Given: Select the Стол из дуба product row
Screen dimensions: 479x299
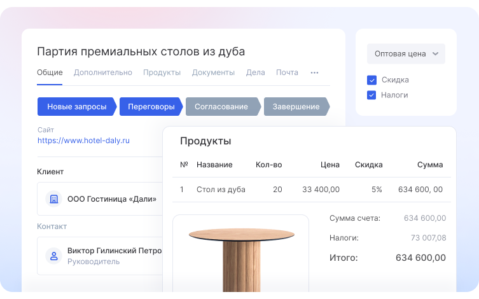Looking at the screenshot, I should 221,190.
